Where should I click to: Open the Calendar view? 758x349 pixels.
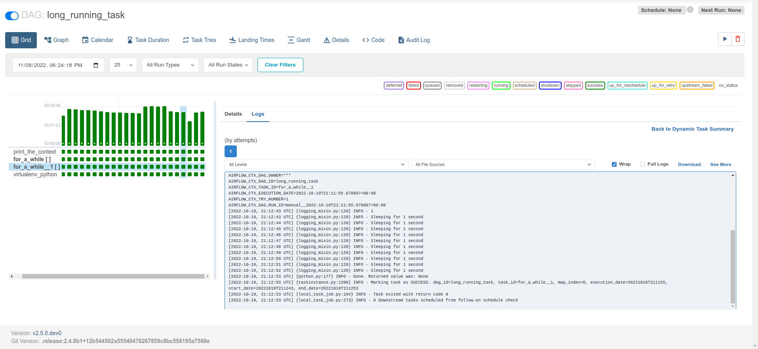pos(97,40)
